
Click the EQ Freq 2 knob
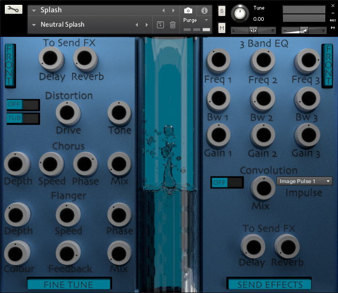point(262,60)
